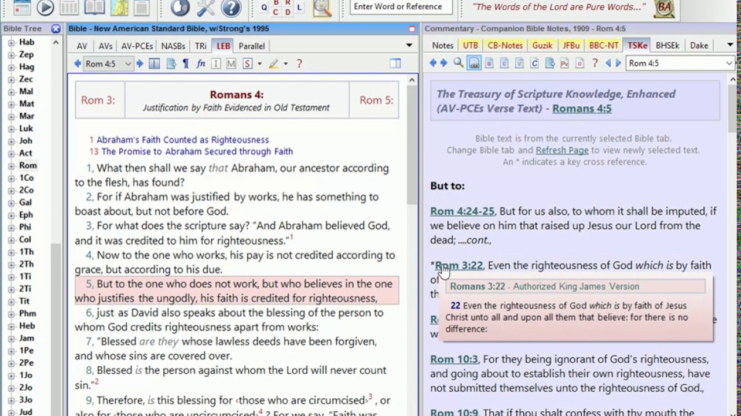This screenshot has width=741, height=416.
Task: Go to next verse in Bible pane
Action: click(x=140, y=64)
